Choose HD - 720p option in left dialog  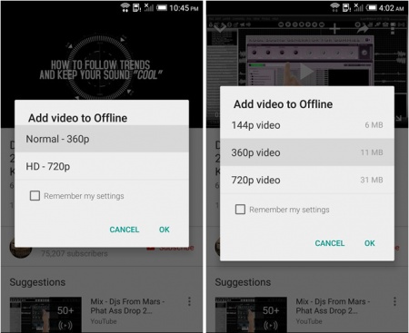[x=102, y=166]
